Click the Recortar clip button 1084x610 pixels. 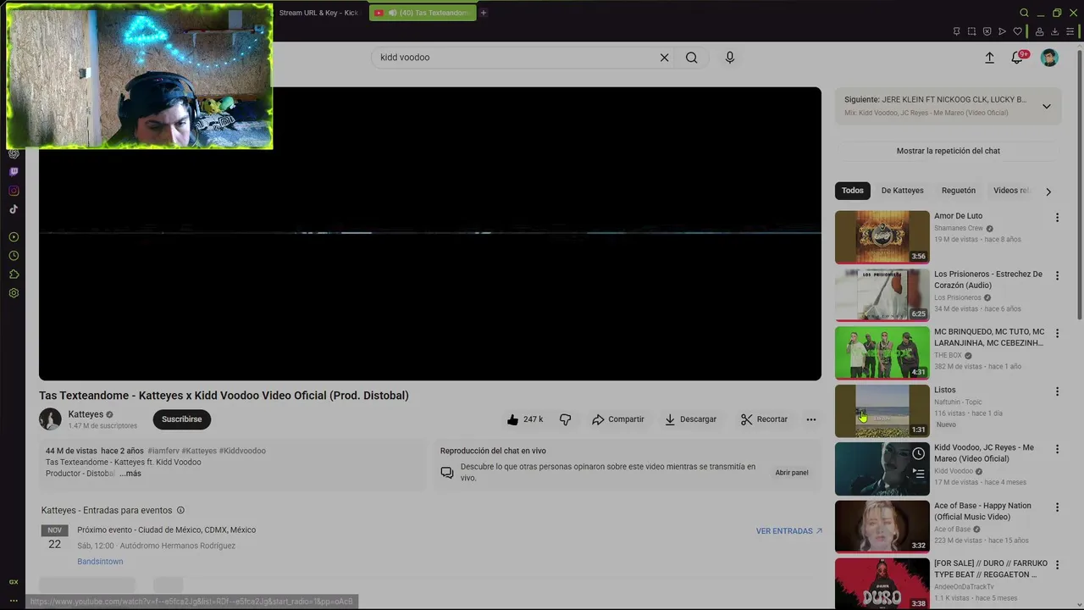[x=764, y=419]
